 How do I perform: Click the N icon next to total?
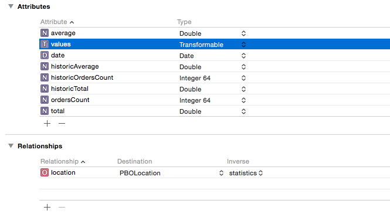[x=45, y=111]
